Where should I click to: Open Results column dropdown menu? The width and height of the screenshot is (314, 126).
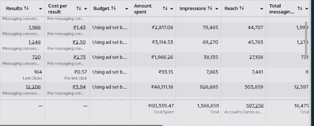(x=41, y=9)
